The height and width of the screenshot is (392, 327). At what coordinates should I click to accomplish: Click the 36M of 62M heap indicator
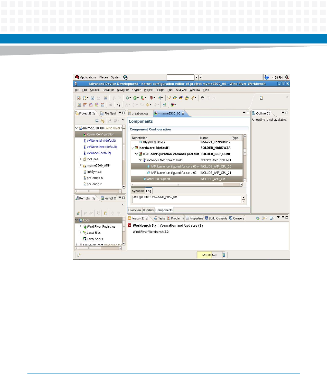click(209, 255)
